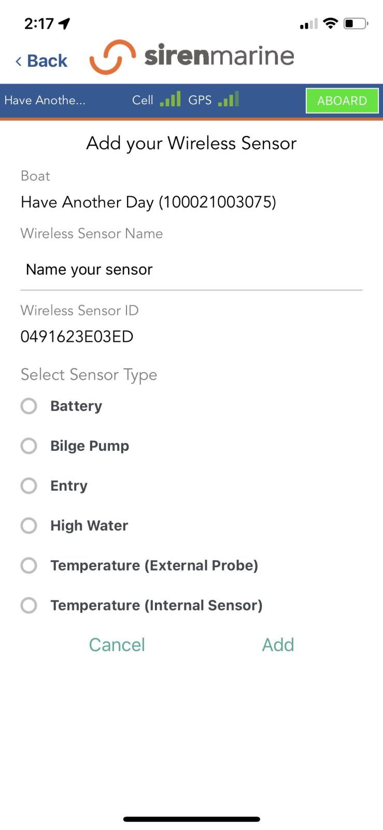Tap the sirenmarine wordmark text
This screenshot has height=830, width=383.
click(219, 56)
